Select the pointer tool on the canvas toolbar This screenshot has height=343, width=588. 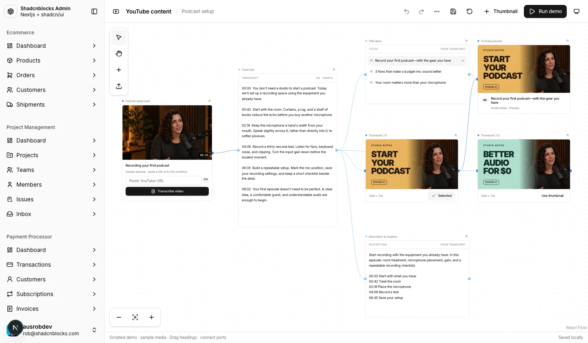tap(119, 37)
